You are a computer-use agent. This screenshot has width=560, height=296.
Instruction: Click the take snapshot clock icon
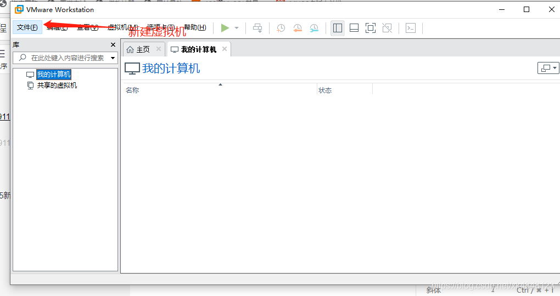pyautogui.click(x=281, y=28)
